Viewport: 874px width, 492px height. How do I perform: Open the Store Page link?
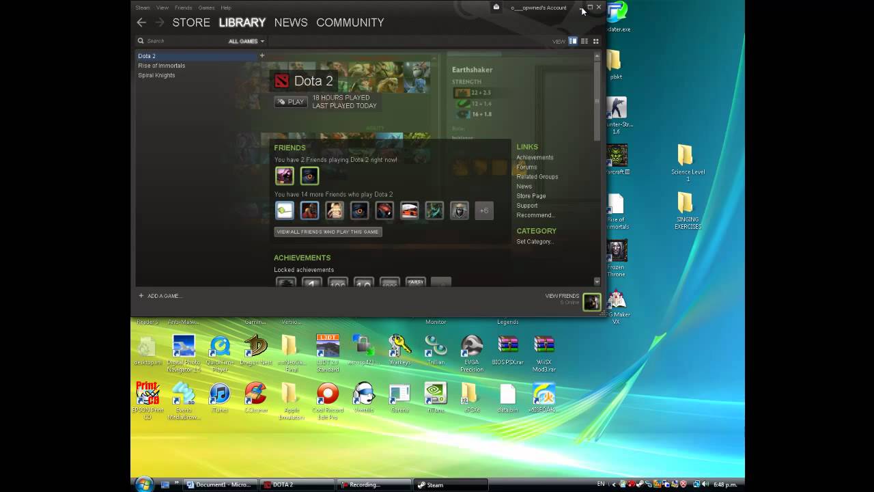coord(531,196)
